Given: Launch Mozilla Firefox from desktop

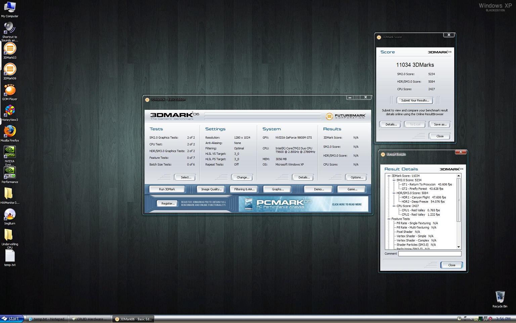Looking at the screenshot, I should click(10, 134).
